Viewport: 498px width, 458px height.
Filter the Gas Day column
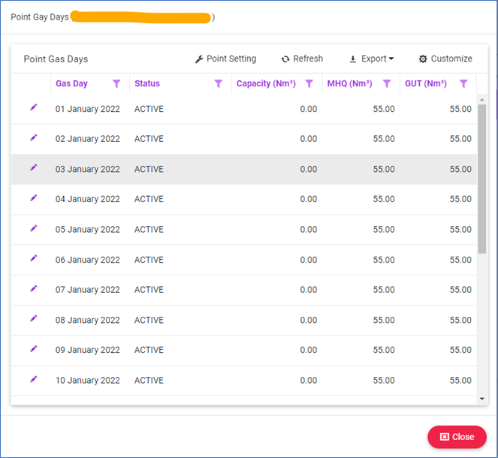pos(116,84)
